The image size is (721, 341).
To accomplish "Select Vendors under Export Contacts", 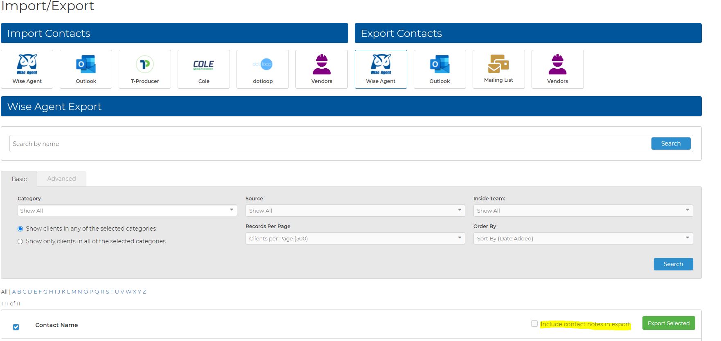I will click(558, 69).
